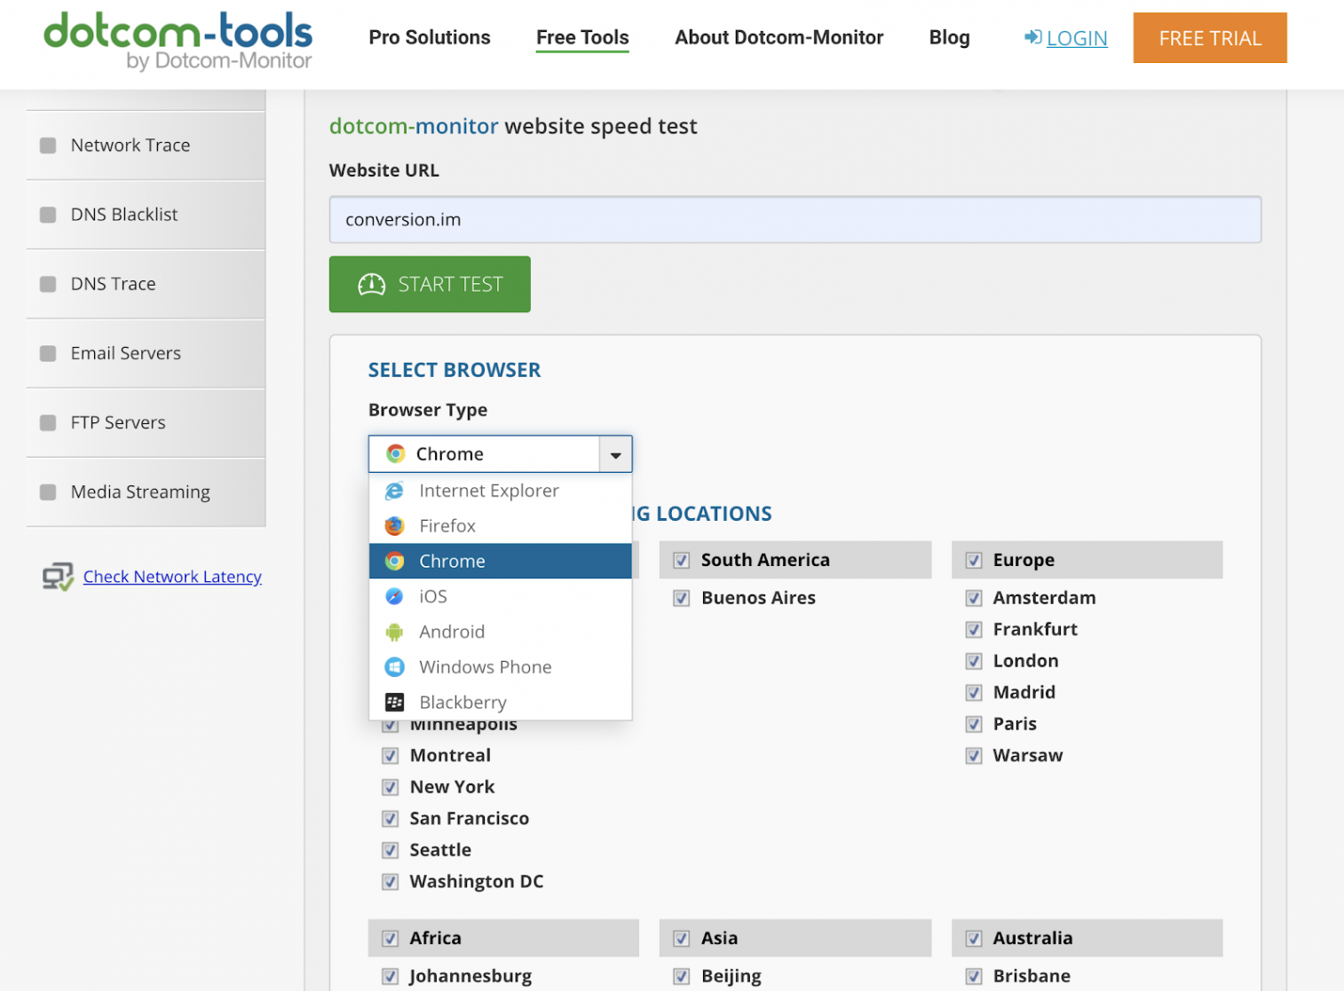Image resolution: width=1344 pixels, height=991 pixels.
Task: Open the DNS Blacklist tool
Action: click(146, 215)
